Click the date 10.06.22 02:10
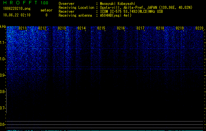 17,15
